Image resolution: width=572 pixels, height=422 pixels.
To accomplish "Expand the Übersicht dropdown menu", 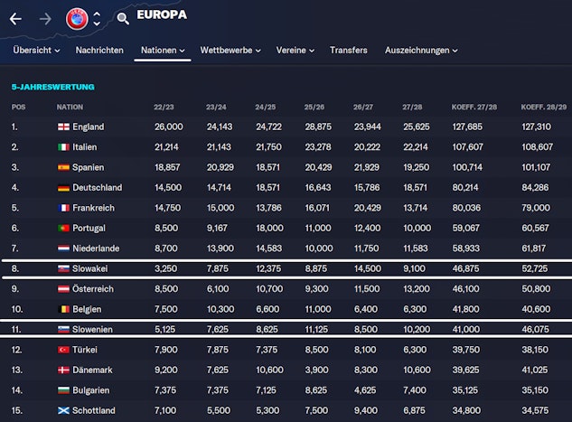I will click(35, 51).
